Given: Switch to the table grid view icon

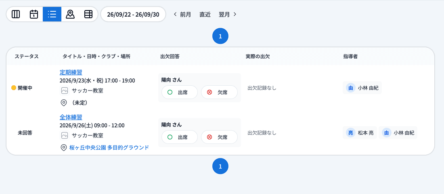Looking at the screenshot, I should [88, 14].
